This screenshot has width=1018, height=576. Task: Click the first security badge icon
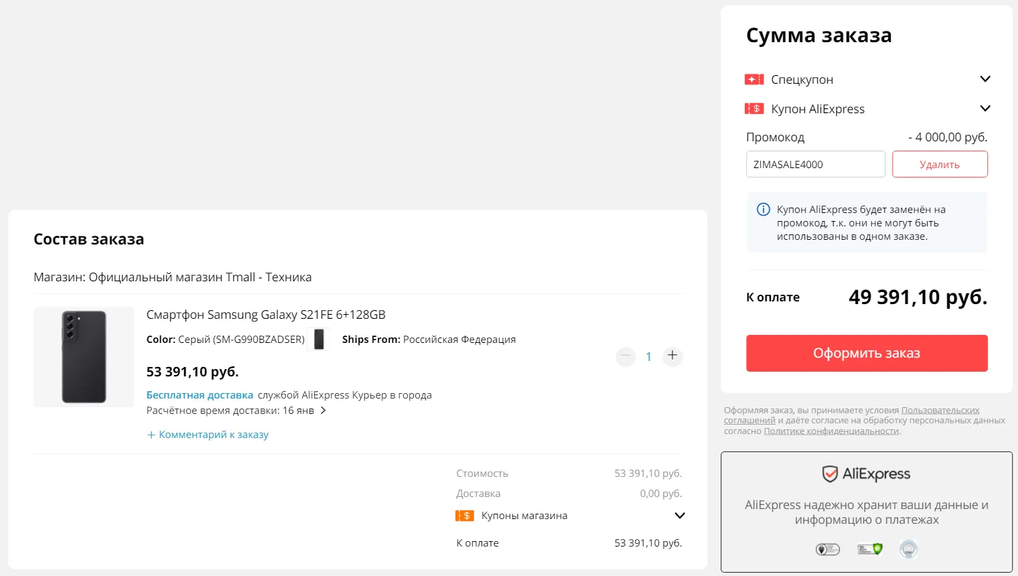pyautogui.click(x=828, y=549)
